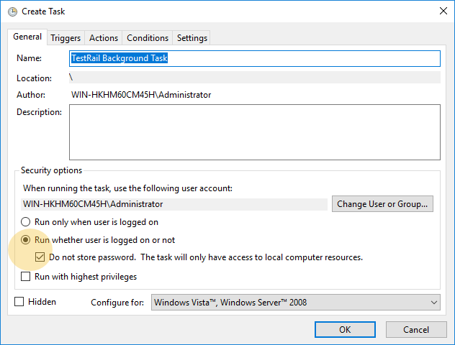Close the Create Task dialog

[x=443, y=11]
